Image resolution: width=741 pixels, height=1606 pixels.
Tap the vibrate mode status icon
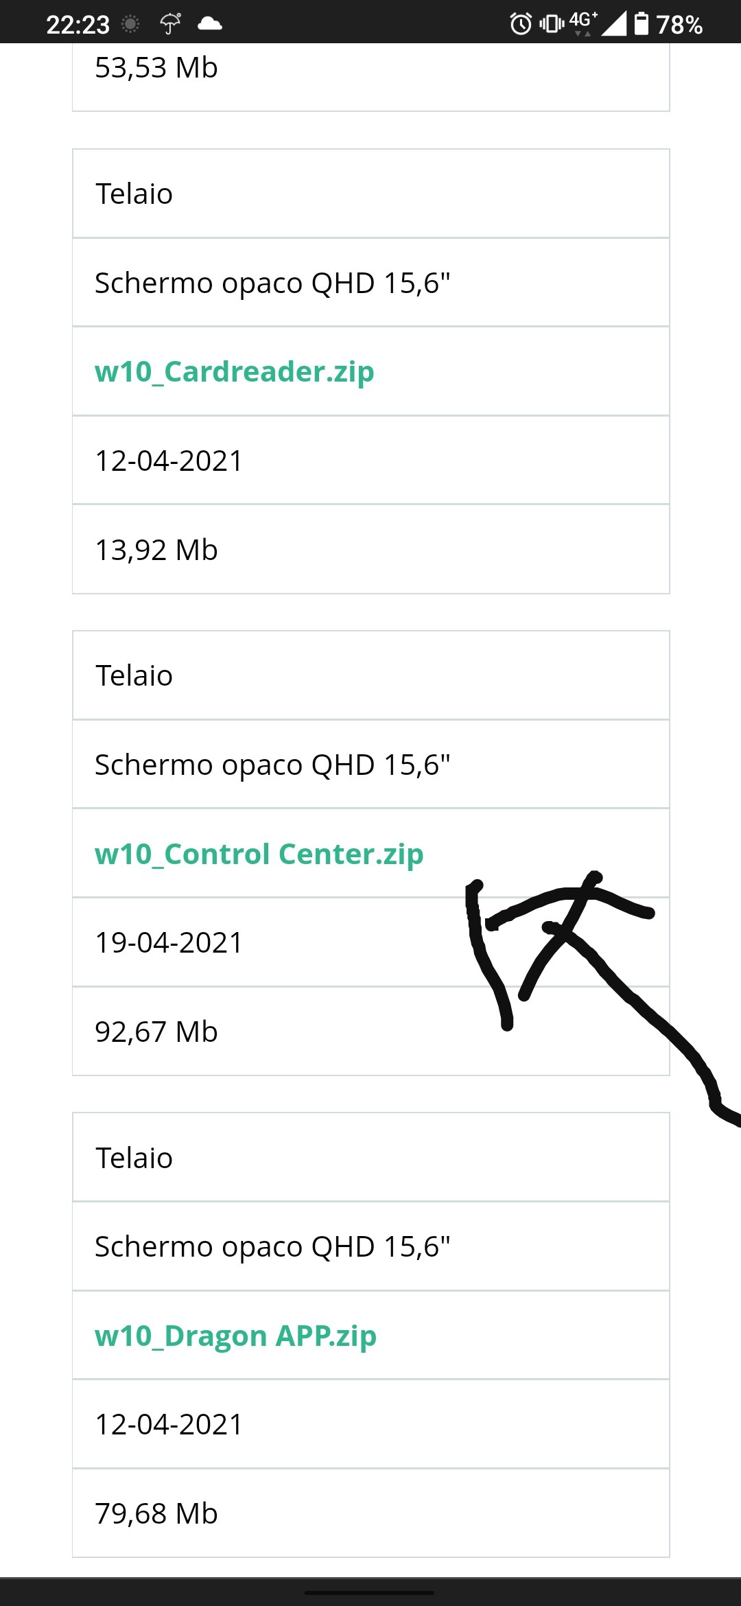[552, 24]
